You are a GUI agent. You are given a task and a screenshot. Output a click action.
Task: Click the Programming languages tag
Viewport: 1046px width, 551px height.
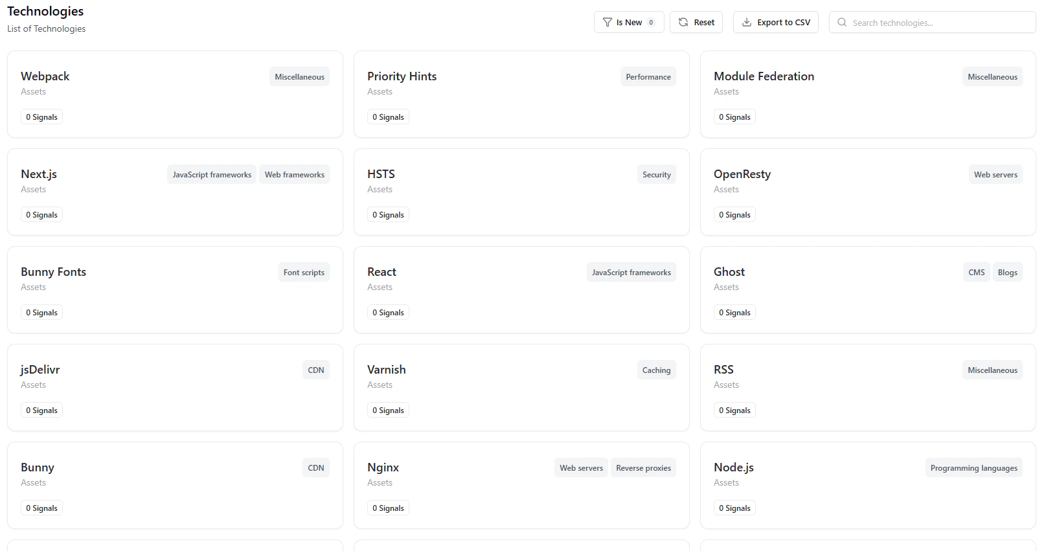click(x=973, y=467)
